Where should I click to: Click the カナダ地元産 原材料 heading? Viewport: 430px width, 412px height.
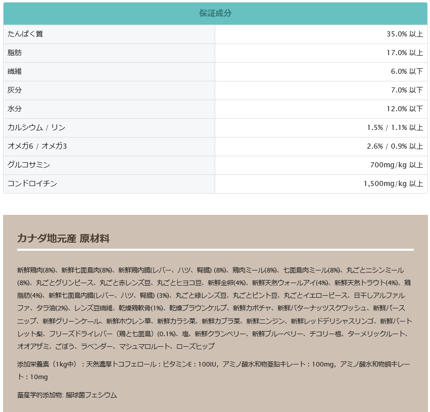(63, 239)
